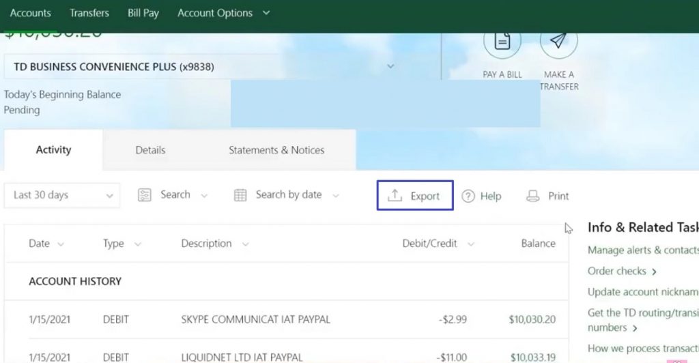
Task: Click the Pay a Bill document icon
Action: click(502, 42)
